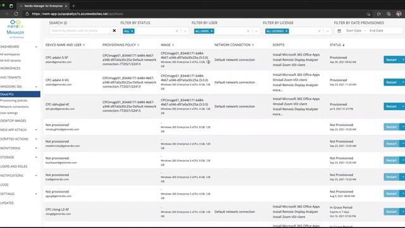Remove the ALL LICENSES filter tag
The width and height of the screenshot is (405, 228).
(x=287, y=31)
